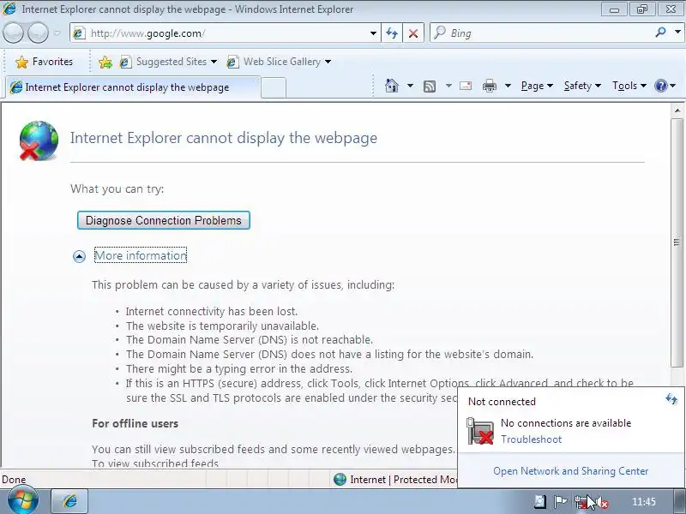The height and width of the screenshot is (514, 686).
Task: Click 'Internet connectivity has been lost.' bullet
Action: tap(211, 311)
